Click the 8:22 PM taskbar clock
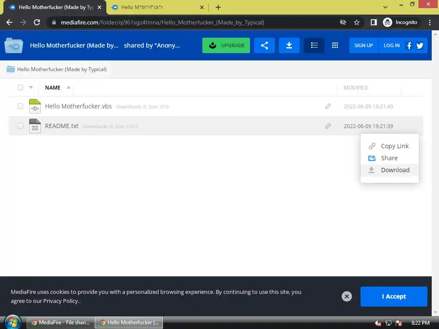 420,323
